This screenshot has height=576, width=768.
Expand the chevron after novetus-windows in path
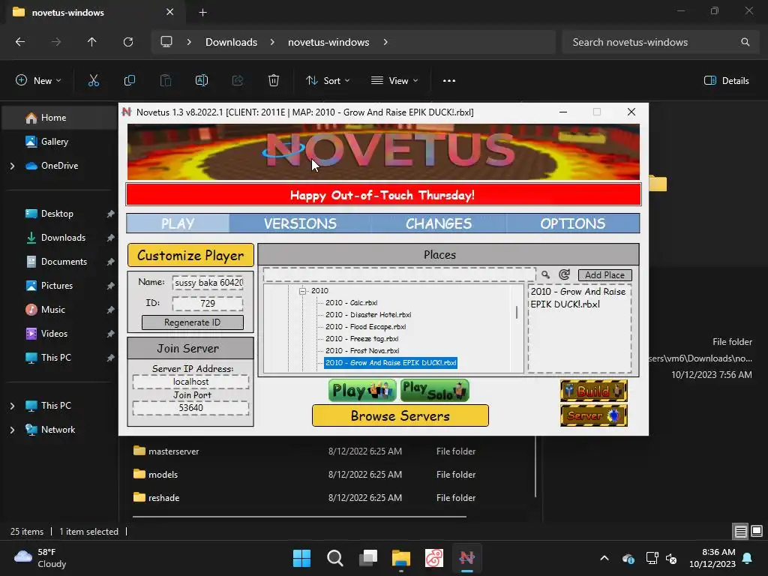pyautogui.click(x=385, y=42)
